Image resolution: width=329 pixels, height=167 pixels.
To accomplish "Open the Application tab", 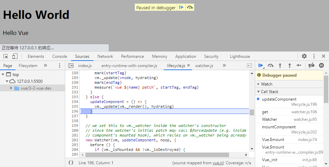I will [185, 56].
